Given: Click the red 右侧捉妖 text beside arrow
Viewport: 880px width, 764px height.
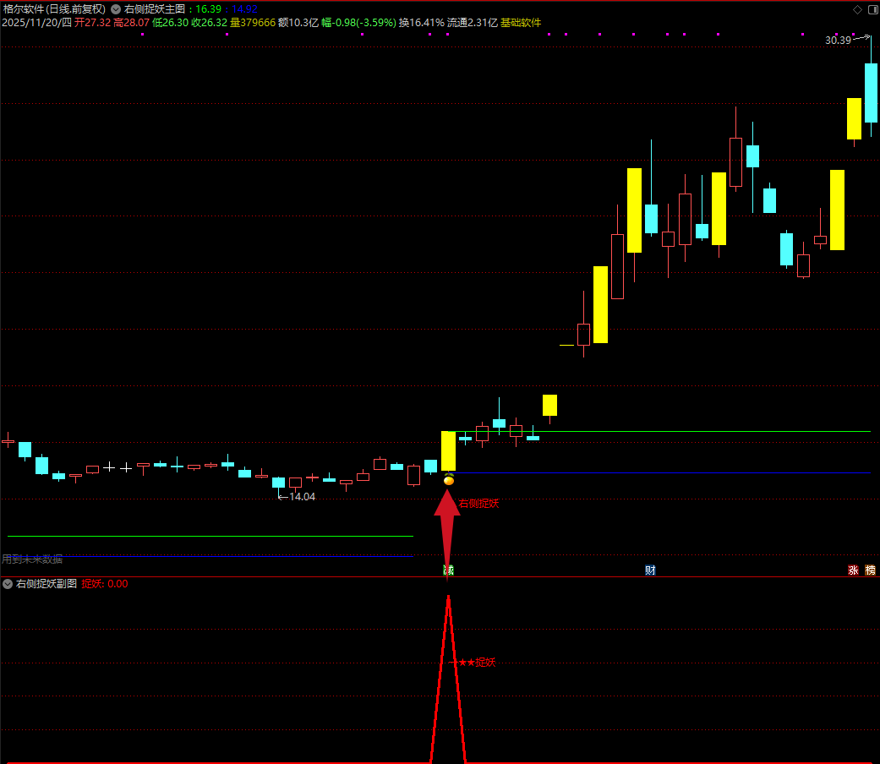Looking at the screenshot, I should tap(478, 504).
